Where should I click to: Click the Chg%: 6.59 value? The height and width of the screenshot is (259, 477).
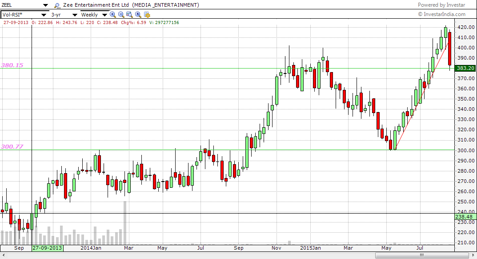(133, 23)
